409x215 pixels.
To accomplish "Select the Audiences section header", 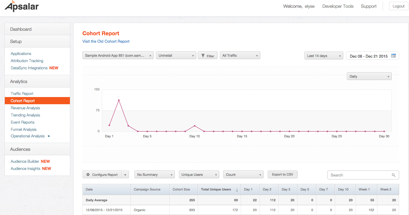I will click(x=37, y=149).
